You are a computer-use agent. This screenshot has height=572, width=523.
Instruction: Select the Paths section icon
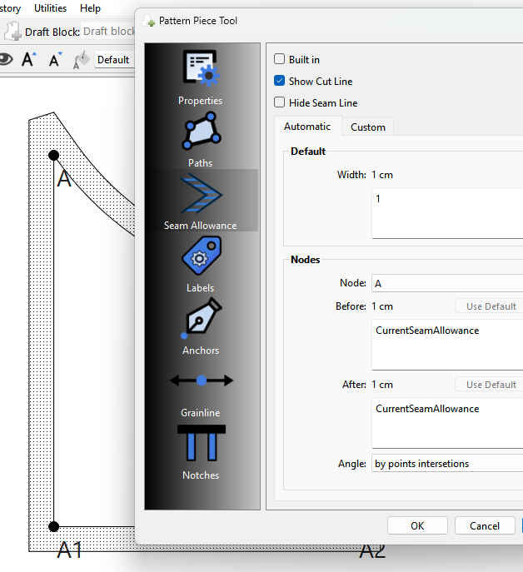(x=200, y=139)
